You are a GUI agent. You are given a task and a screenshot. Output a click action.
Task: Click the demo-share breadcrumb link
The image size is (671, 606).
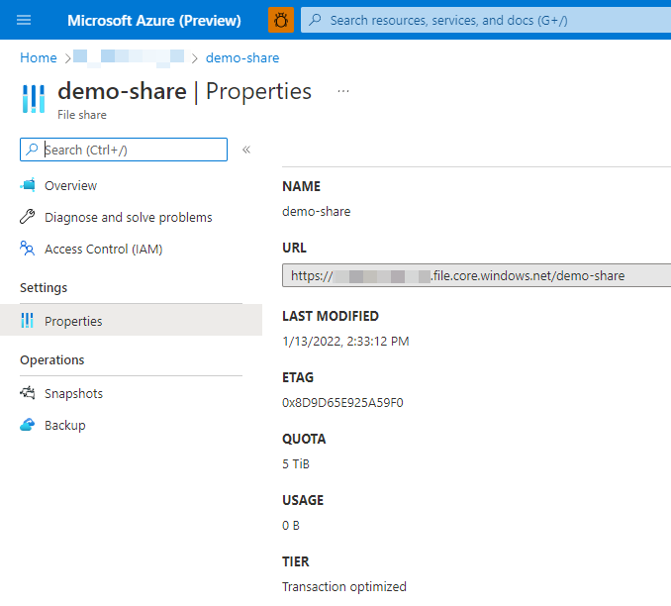click(x=242, y=57)
